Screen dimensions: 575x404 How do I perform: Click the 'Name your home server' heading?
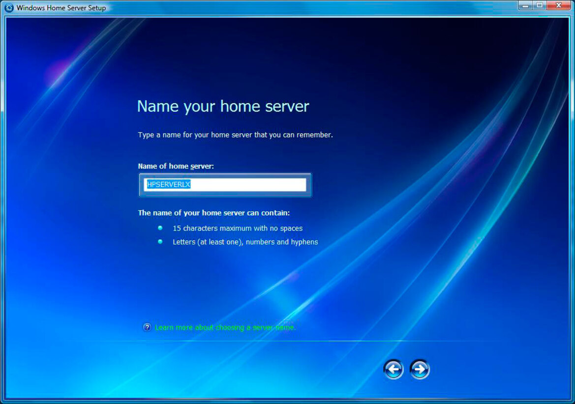(x=223, y=106)
